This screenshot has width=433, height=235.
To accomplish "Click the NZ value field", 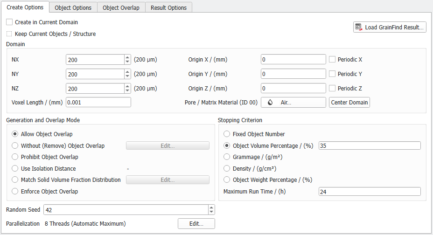I will click(95, 89).
